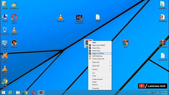Open Opera from the taskbar
Image resolution: width=169 pixels, height=95 pixels.
tap(34, 93)
